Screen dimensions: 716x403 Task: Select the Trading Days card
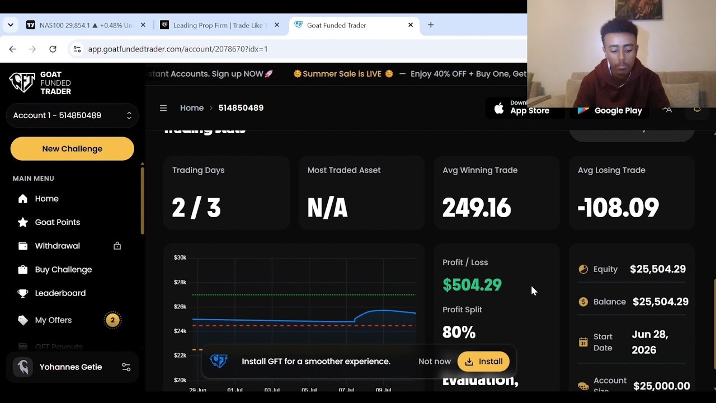(227, 193)
